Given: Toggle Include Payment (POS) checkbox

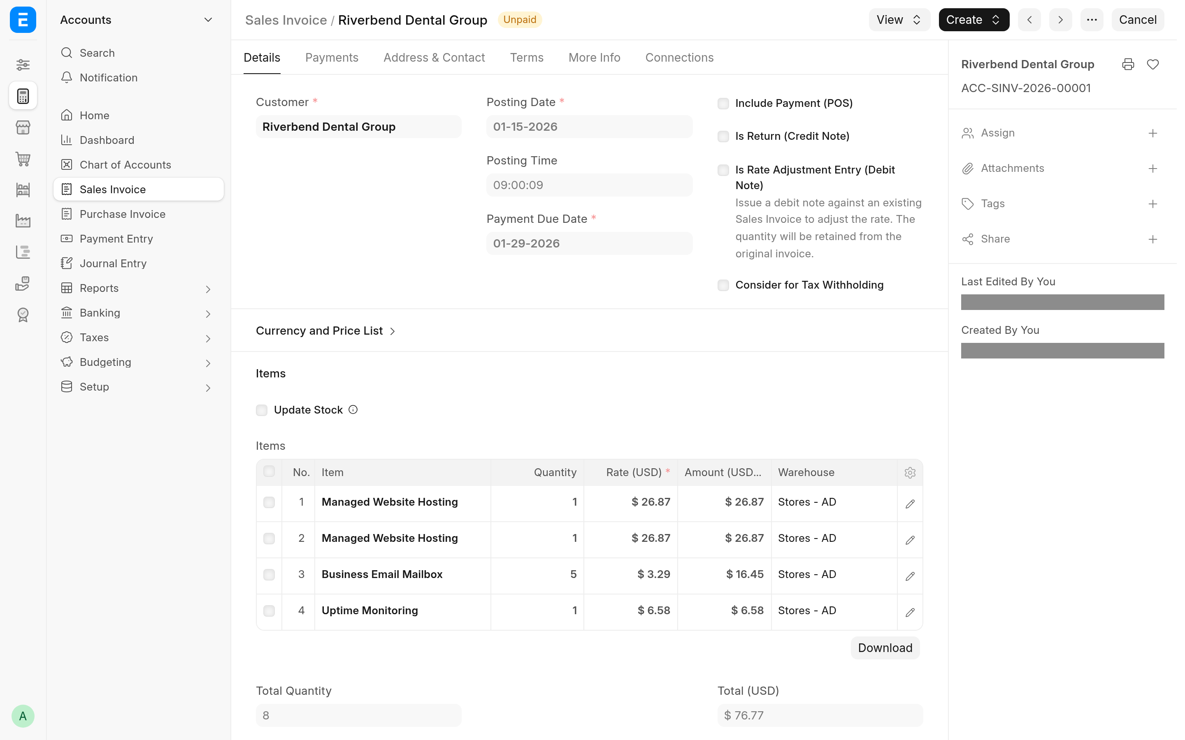Looking at the screenshot, I should (723, 103).
